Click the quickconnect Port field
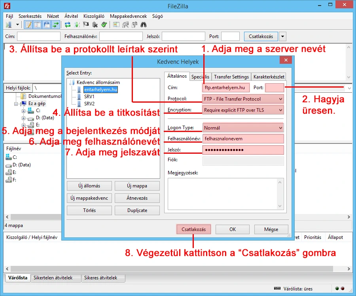Screen dimensions: 356x296 pos(231,36)
